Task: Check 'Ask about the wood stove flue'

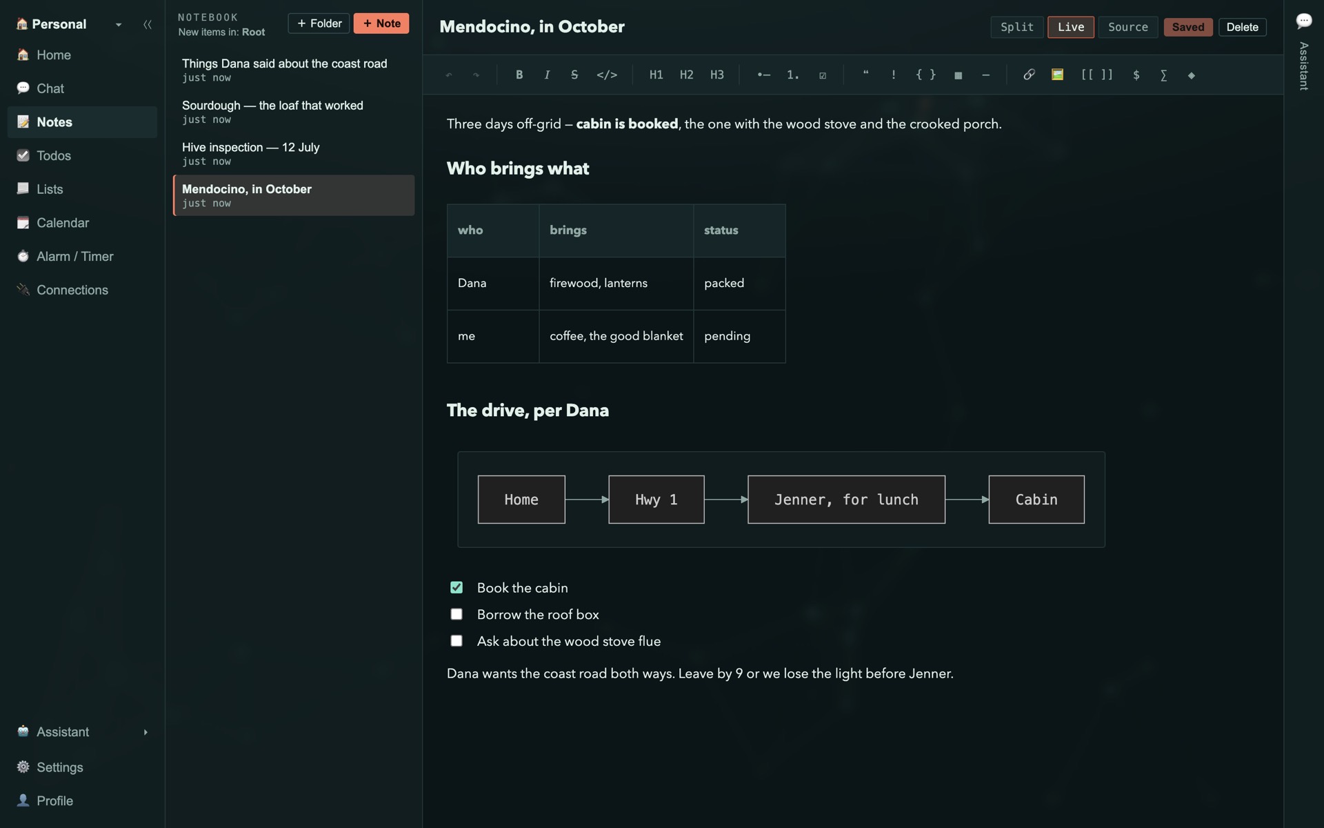Action: pos(457,641)
